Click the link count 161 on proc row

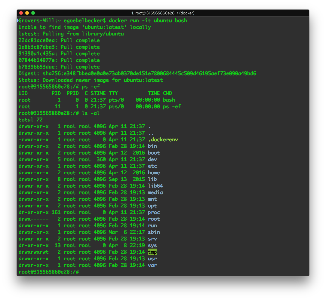click(x=56, y=213)
